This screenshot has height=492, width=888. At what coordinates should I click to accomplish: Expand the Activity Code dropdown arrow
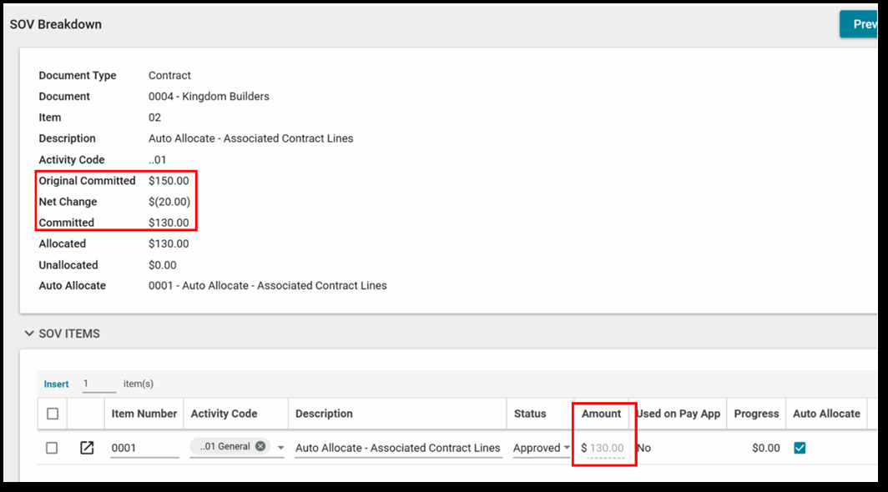(x=280, y=448)
